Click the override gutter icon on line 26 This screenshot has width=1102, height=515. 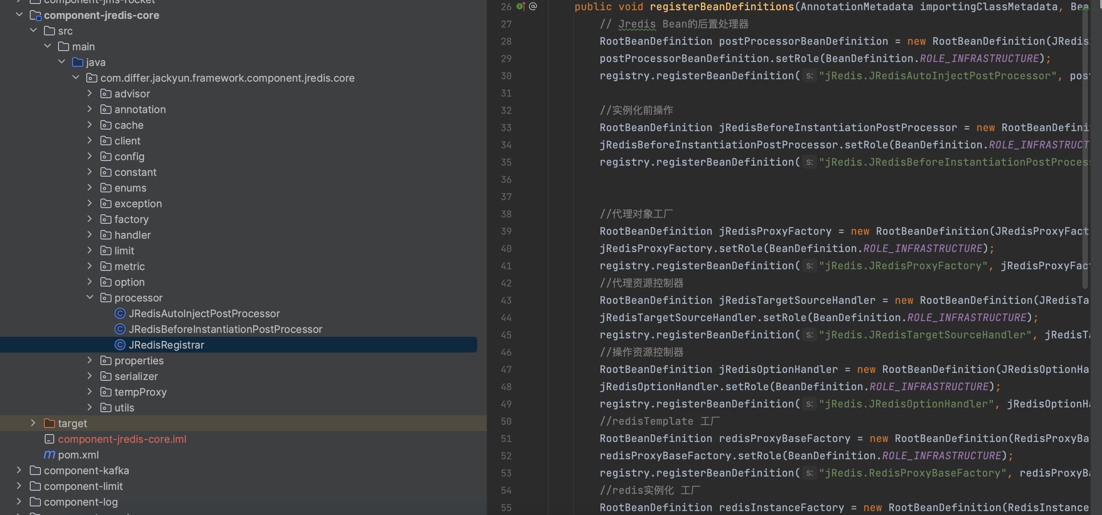point(521,6)
